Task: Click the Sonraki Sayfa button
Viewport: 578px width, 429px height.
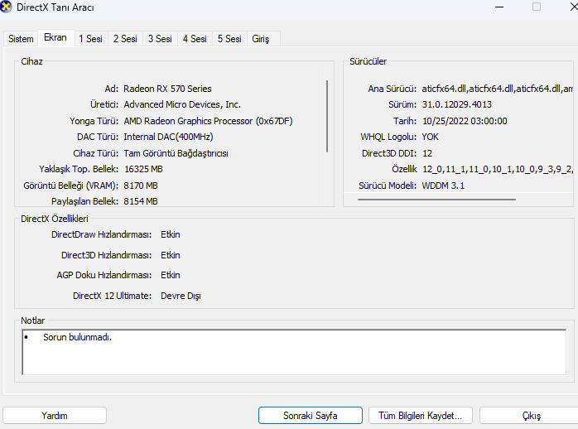Action: pyautogui.click(x=311, y=416)
